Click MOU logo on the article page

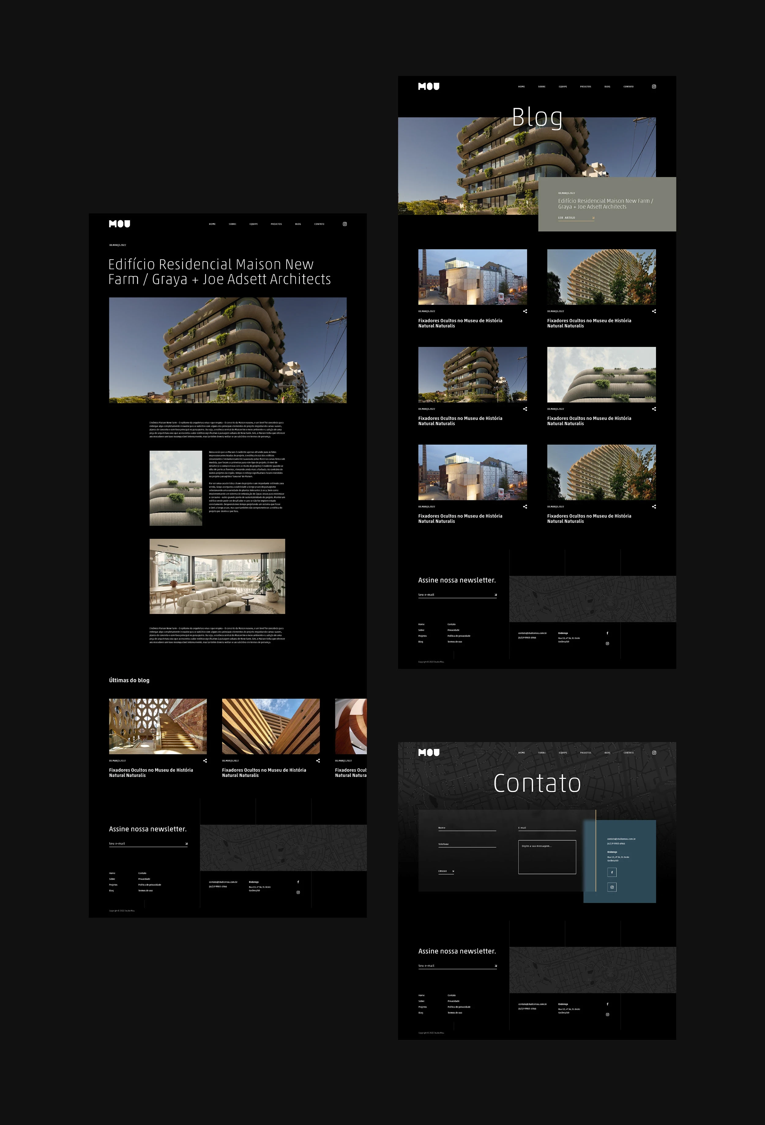click(120, 224)
